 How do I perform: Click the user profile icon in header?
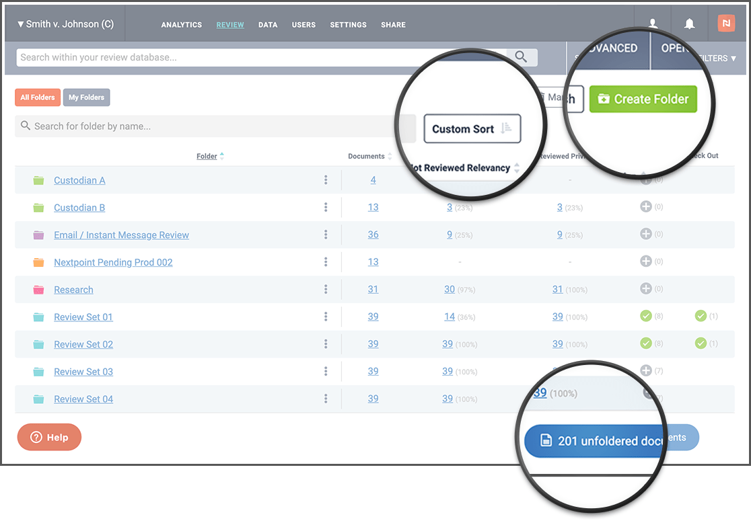tap(653, 24)
